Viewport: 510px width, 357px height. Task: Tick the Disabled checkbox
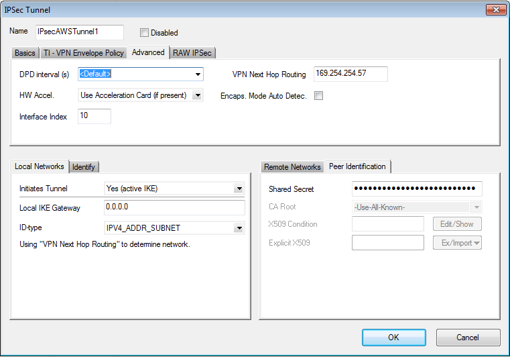(x=144, y=33)
